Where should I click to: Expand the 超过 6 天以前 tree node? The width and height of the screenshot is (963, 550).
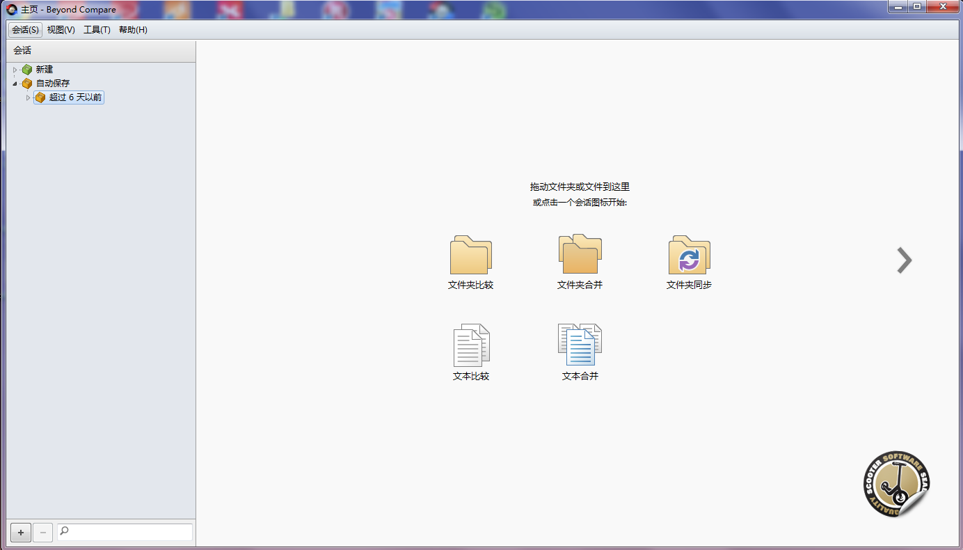coord(29,97)
